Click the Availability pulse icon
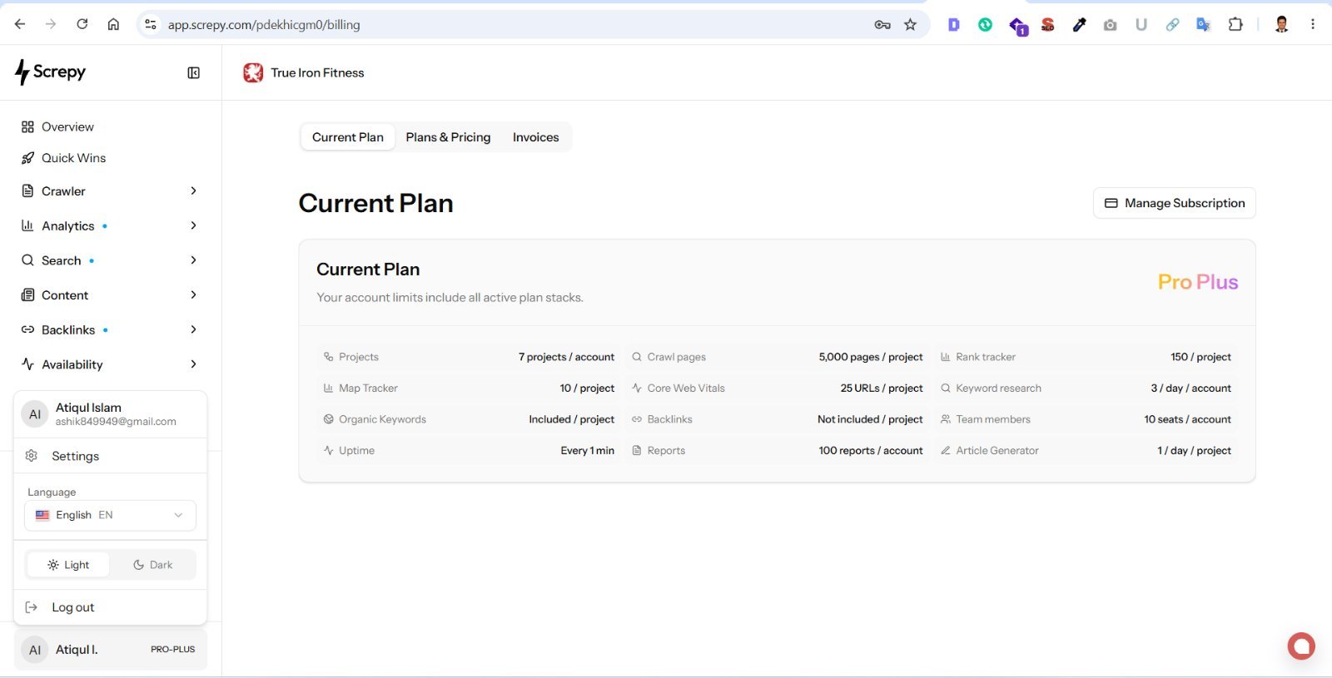The height and width of the screenshot is (678, 1332). pyautogui.click(x=27, y=364)
